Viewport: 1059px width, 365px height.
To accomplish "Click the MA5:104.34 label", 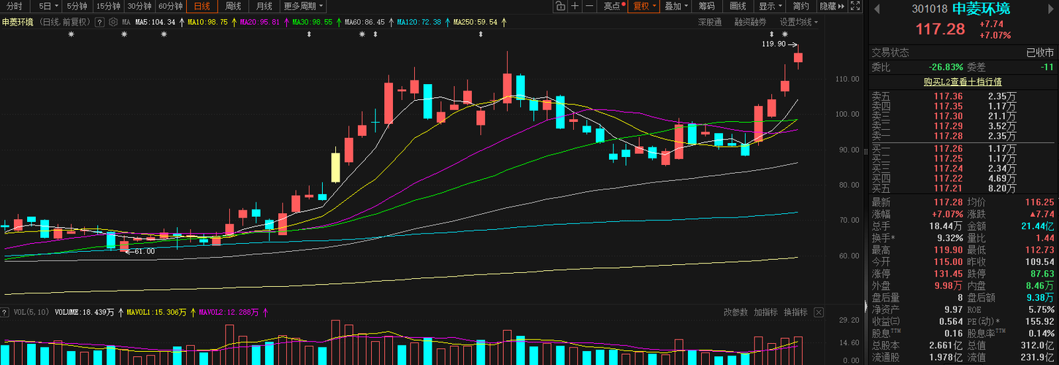I will click(155, 22).
